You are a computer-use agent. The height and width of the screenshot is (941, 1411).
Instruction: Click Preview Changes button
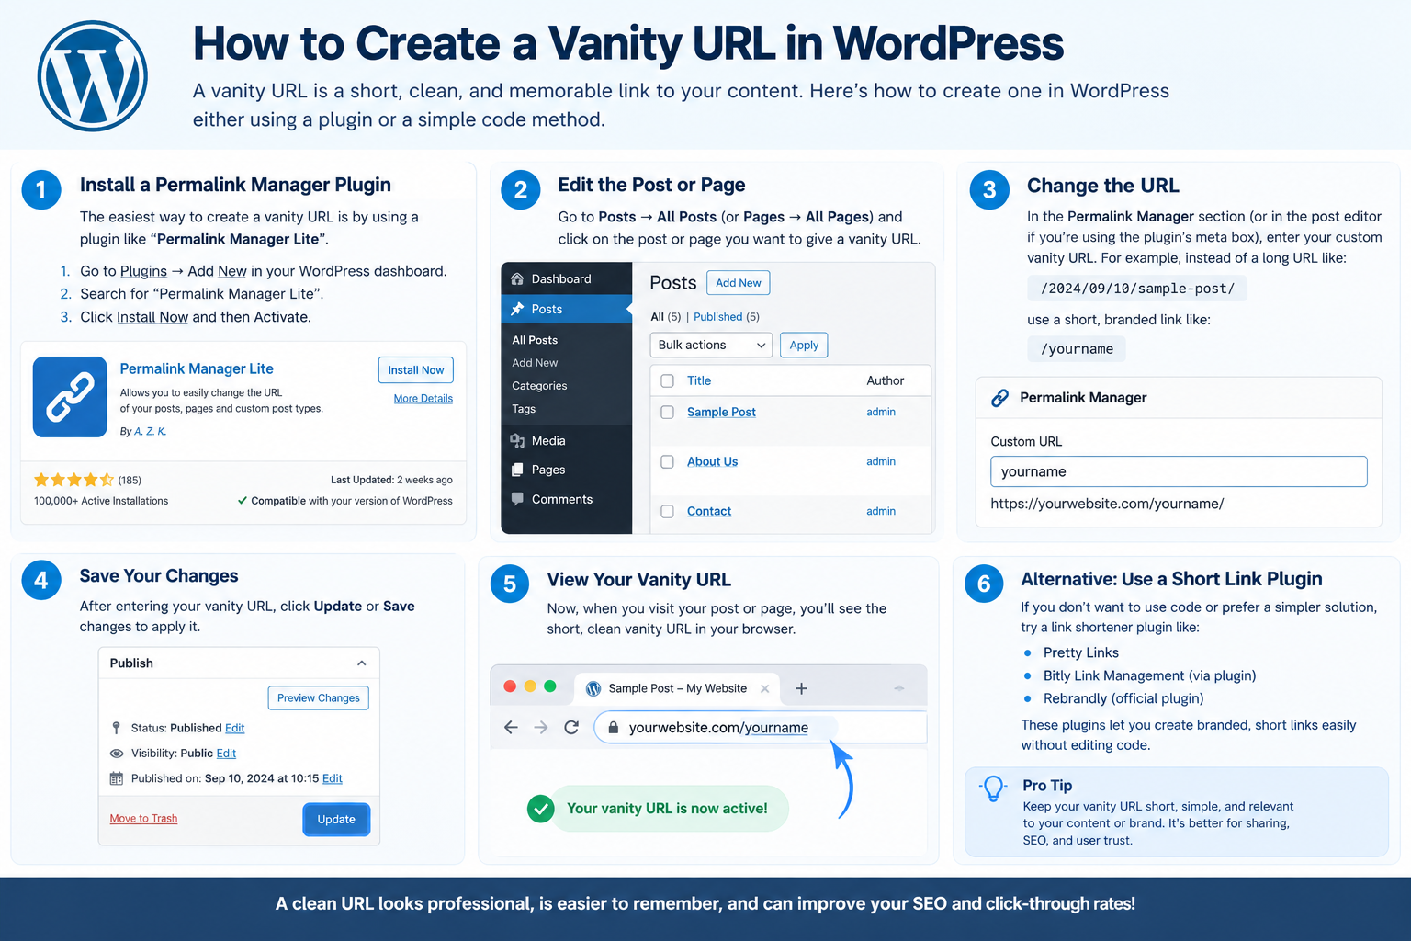(x=318, y=698)
